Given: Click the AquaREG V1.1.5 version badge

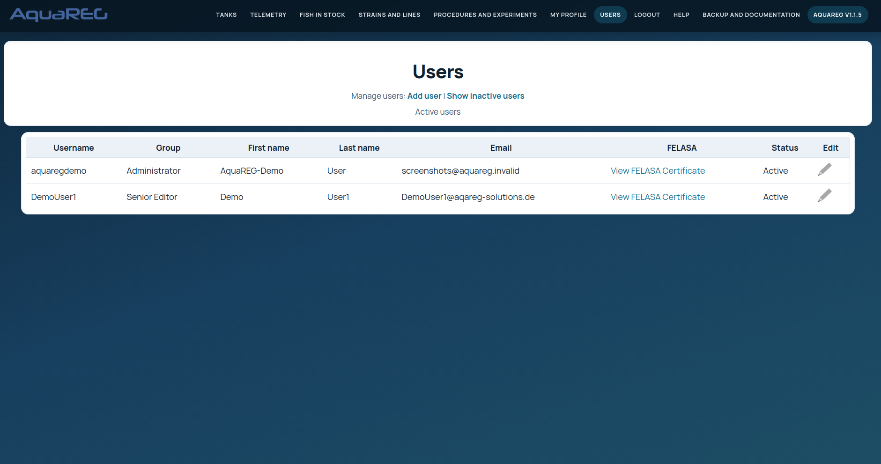Looking at the screenshot, I should point(837,15).
